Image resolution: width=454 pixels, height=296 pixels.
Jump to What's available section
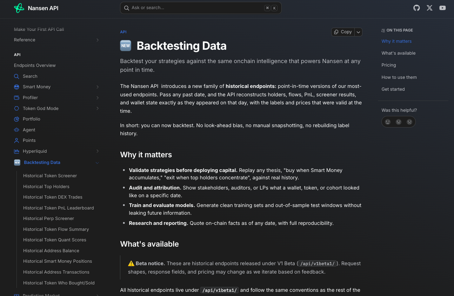pos(399,53)
